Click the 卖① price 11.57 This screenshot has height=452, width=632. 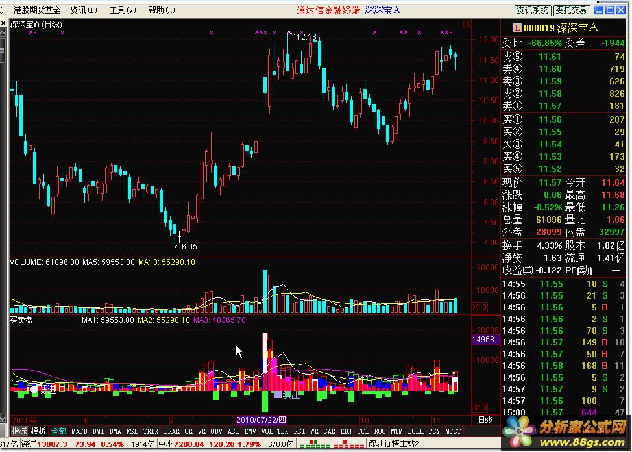click(550, 106)
